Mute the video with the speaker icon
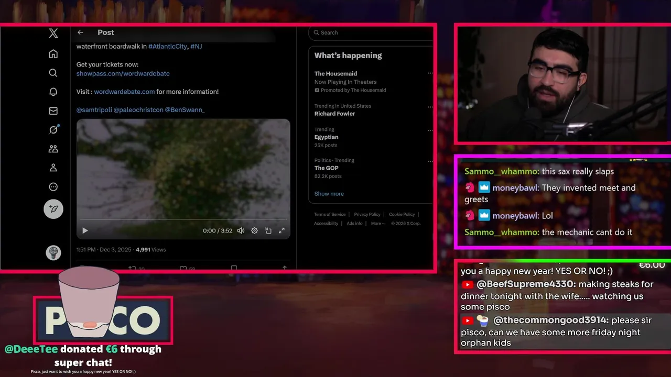 pyautogui.click(x=241, y=230)
